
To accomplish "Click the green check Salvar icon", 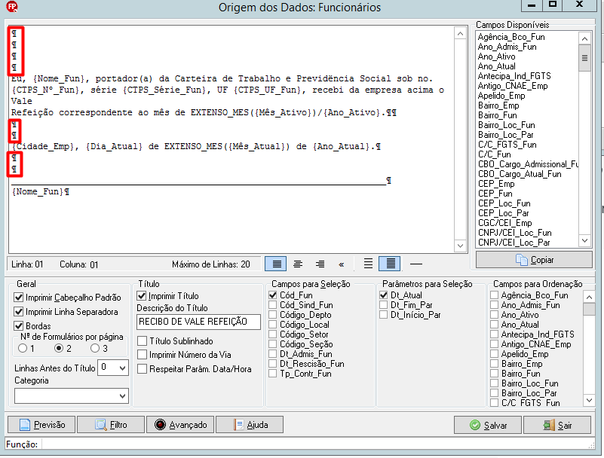I will pos(475,426).
